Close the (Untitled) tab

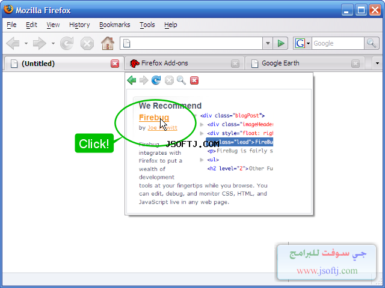pyautogui.click(x=115, y=64)
